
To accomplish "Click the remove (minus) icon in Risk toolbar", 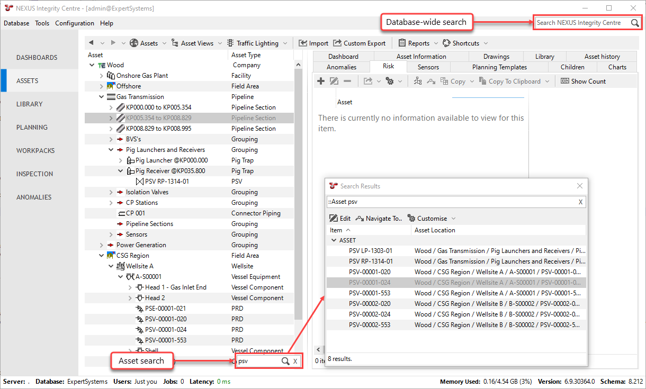I will pyautogui.click(x=347, y=81).
